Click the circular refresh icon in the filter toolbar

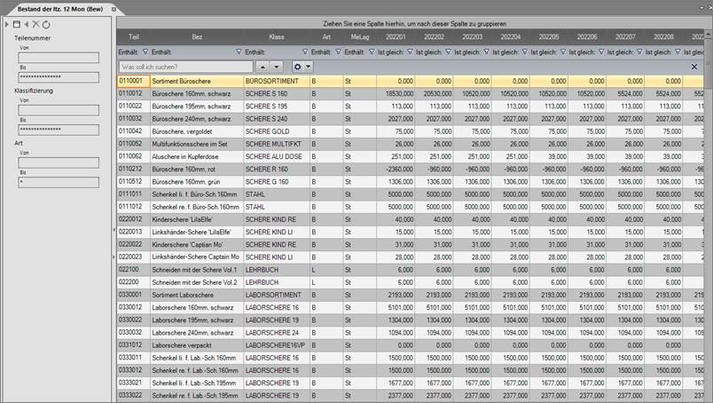45,24
